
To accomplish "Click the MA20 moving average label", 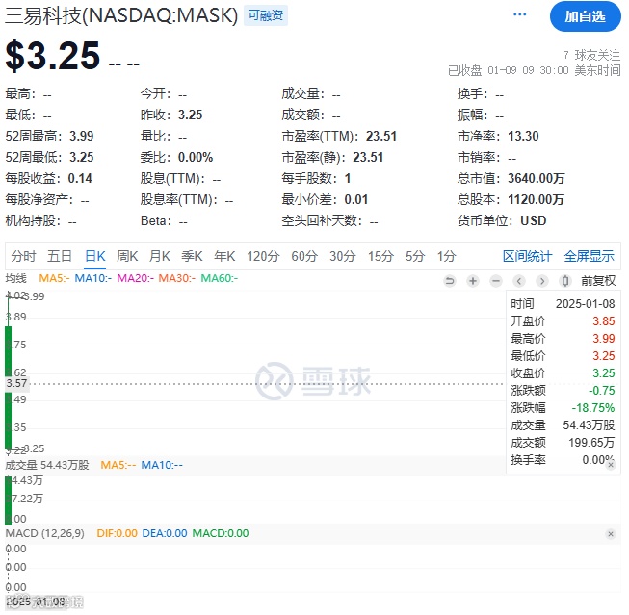I will click(x=135, y=278).
